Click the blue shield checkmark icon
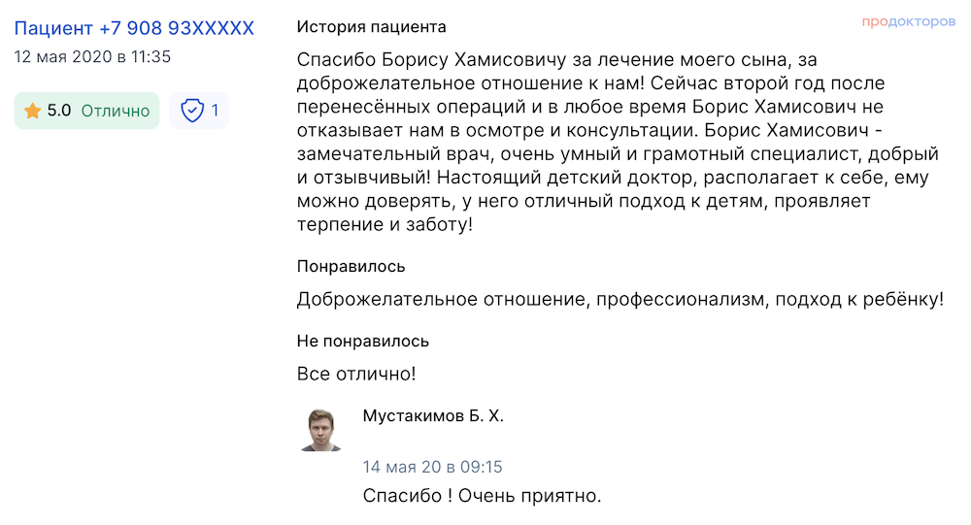 tap(192, 111)
